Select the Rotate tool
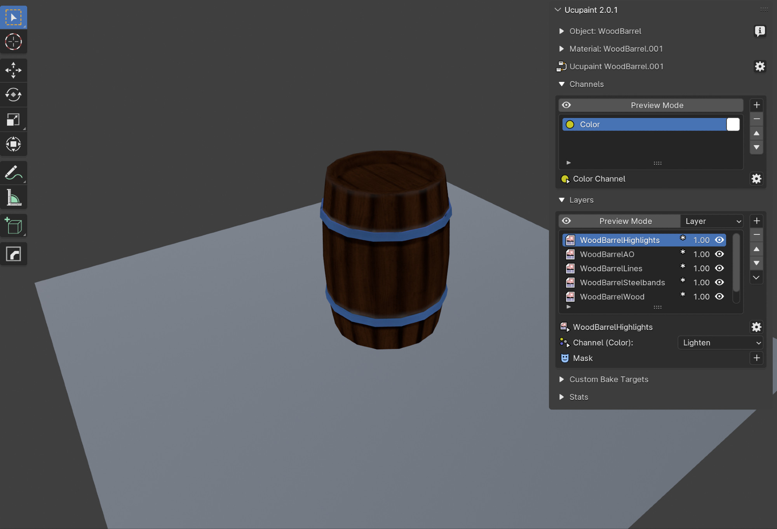Image resolution: width=777 pixels, height=529 pixels. 14,95
